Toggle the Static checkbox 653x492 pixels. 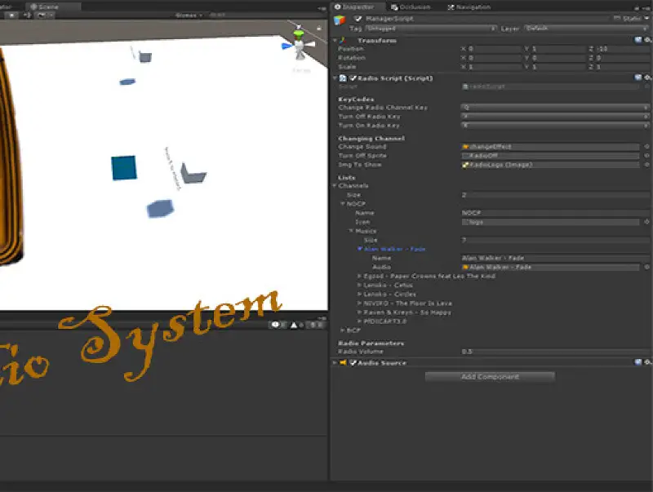click(x=617, y=18)
